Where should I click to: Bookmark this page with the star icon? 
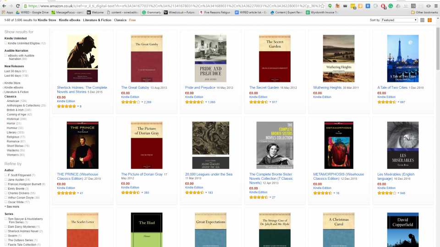click(323, 6)
